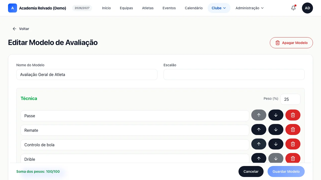Click the 2026/2027 season badge

pos(82,8)
